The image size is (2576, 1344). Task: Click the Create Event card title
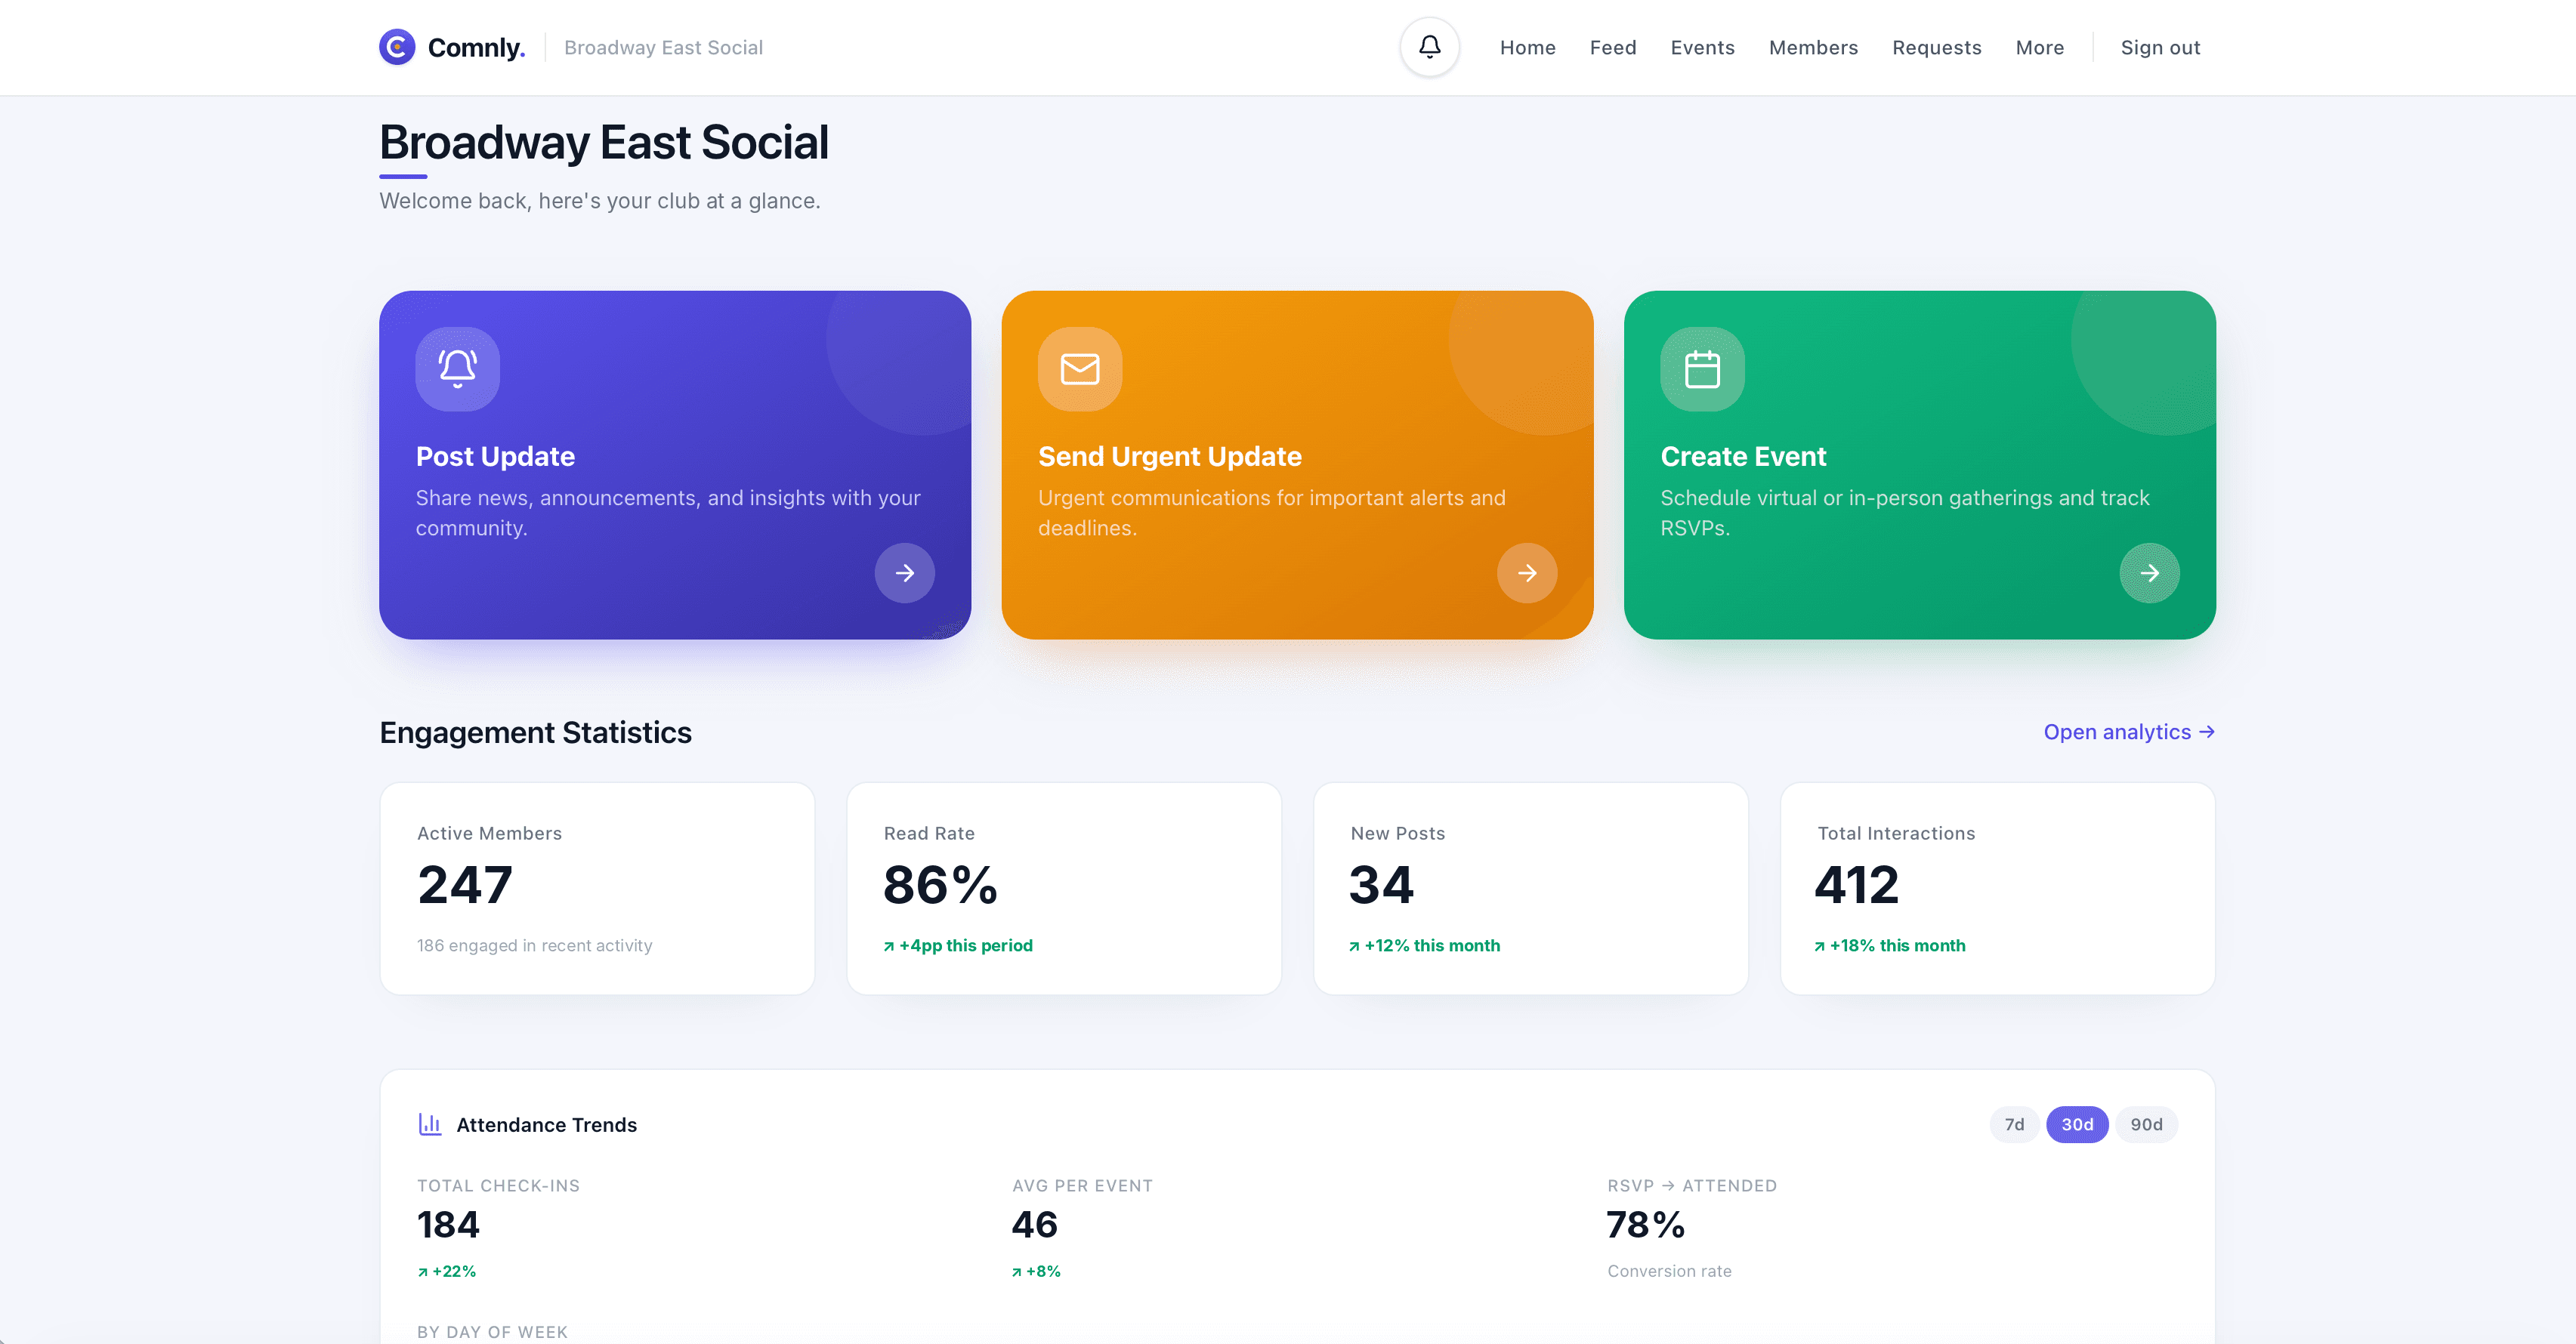pyautogui.click(x=1743, y=455)
